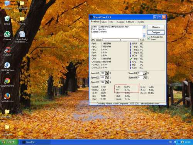Click the HU language indicator in tray
Viewport: 193px width, 145px height.
170,142
